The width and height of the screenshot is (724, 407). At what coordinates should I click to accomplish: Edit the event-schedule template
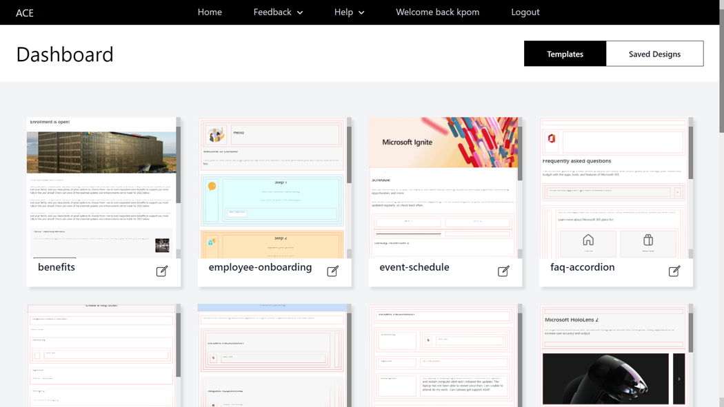pos(503,271)
